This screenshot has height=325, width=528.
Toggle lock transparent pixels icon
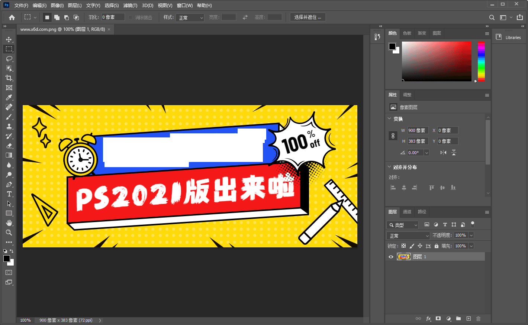[403, 246]
